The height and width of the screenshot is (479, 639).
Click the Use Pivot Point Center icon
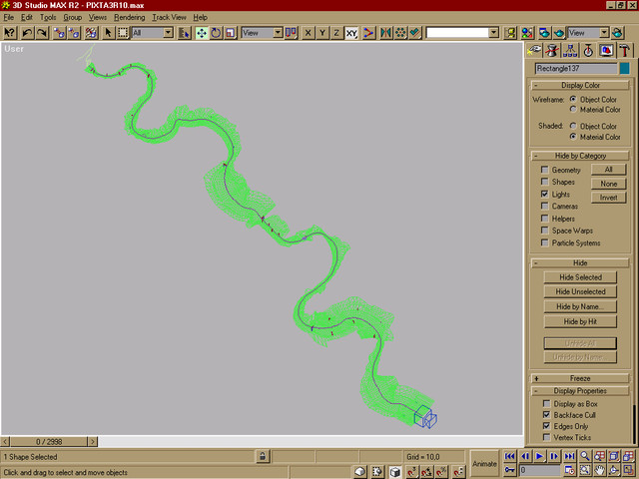pos(291,33)
